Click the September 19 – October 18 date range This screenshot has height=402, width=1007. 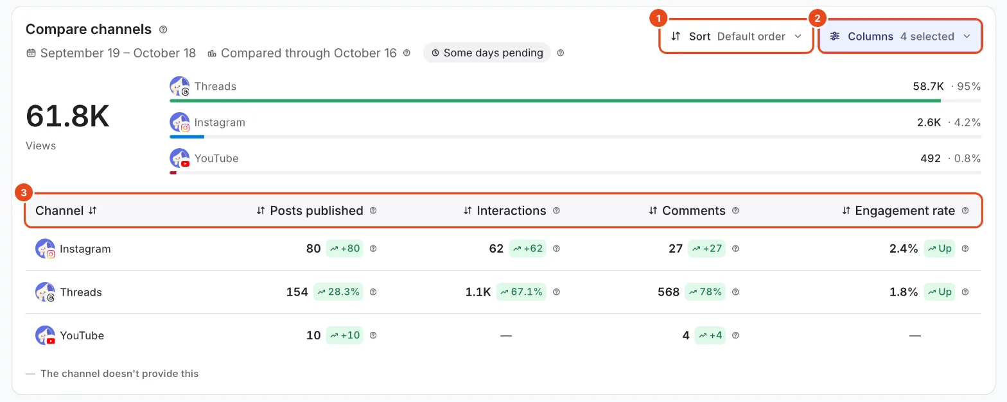(x=118, y=53)
